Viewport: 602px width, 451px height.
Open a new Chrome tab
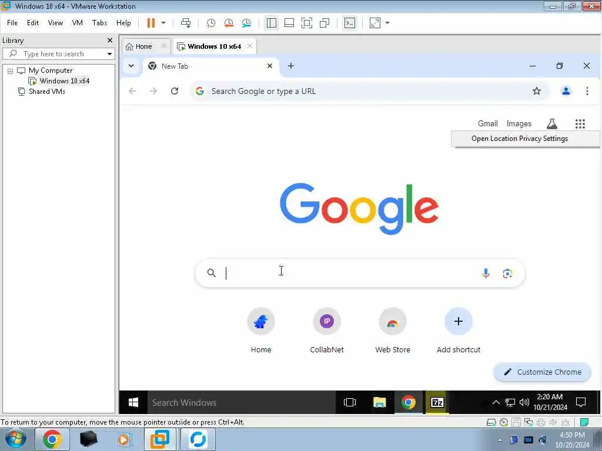(291, 66)
